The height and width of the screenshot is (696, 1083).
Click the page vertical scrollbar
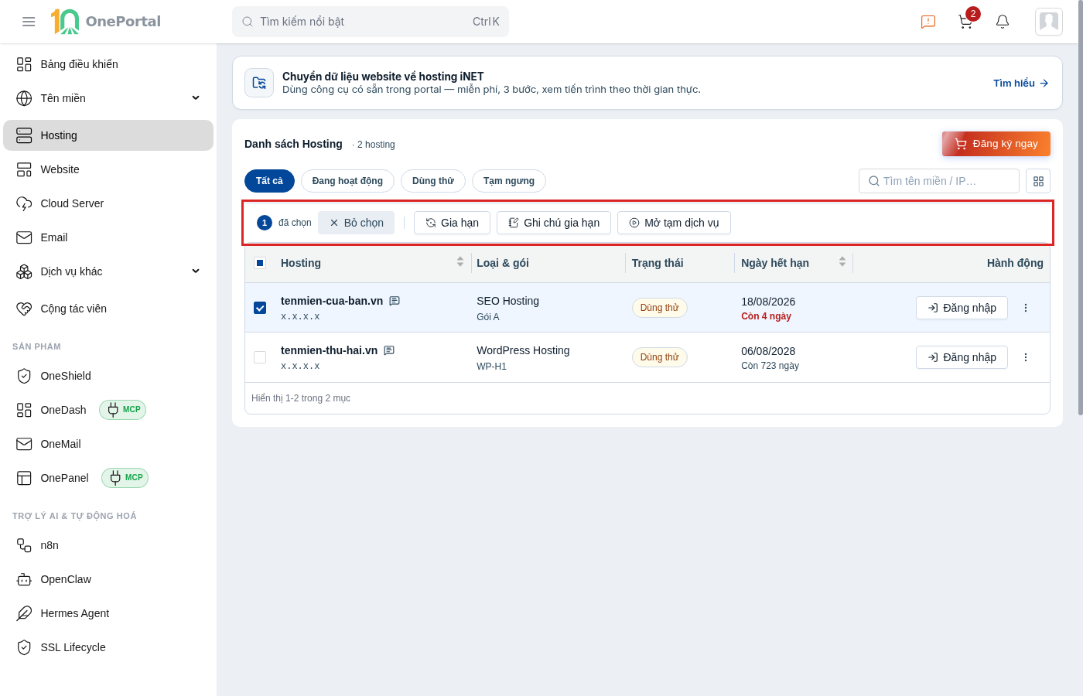1079,209
